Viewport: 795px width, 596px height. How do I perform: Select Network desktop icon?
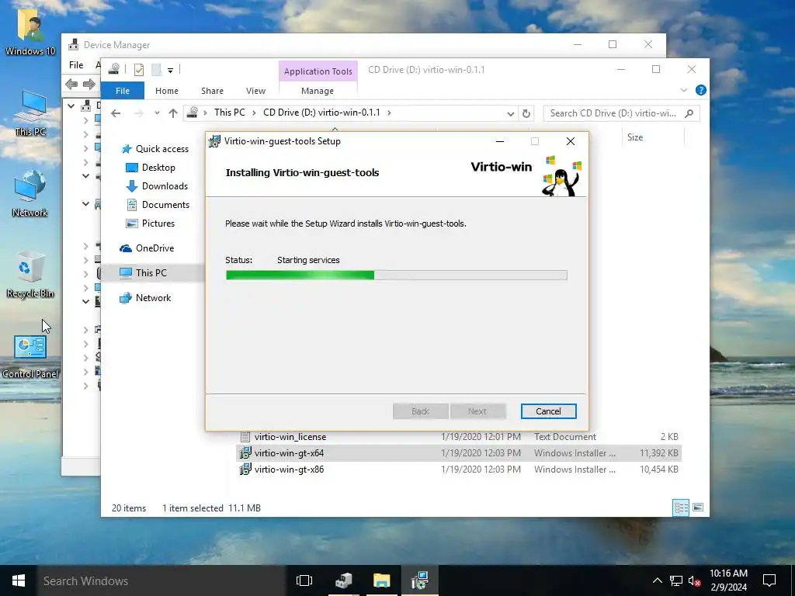coord(30,194)
